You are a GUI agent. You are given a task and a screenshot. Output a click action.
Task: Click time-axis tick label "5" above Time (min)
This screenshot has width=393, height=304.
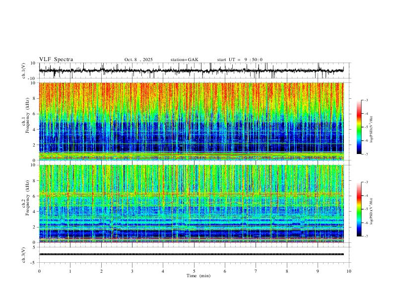click(194, 271)
